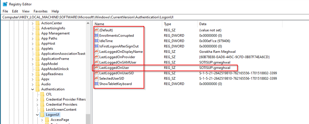Viewport: 309px width, 124px height.
Task: Click the IsFirstLogonAfterSignOut DWORD icon
Action: pyautogui.click(x=97, y=46)
